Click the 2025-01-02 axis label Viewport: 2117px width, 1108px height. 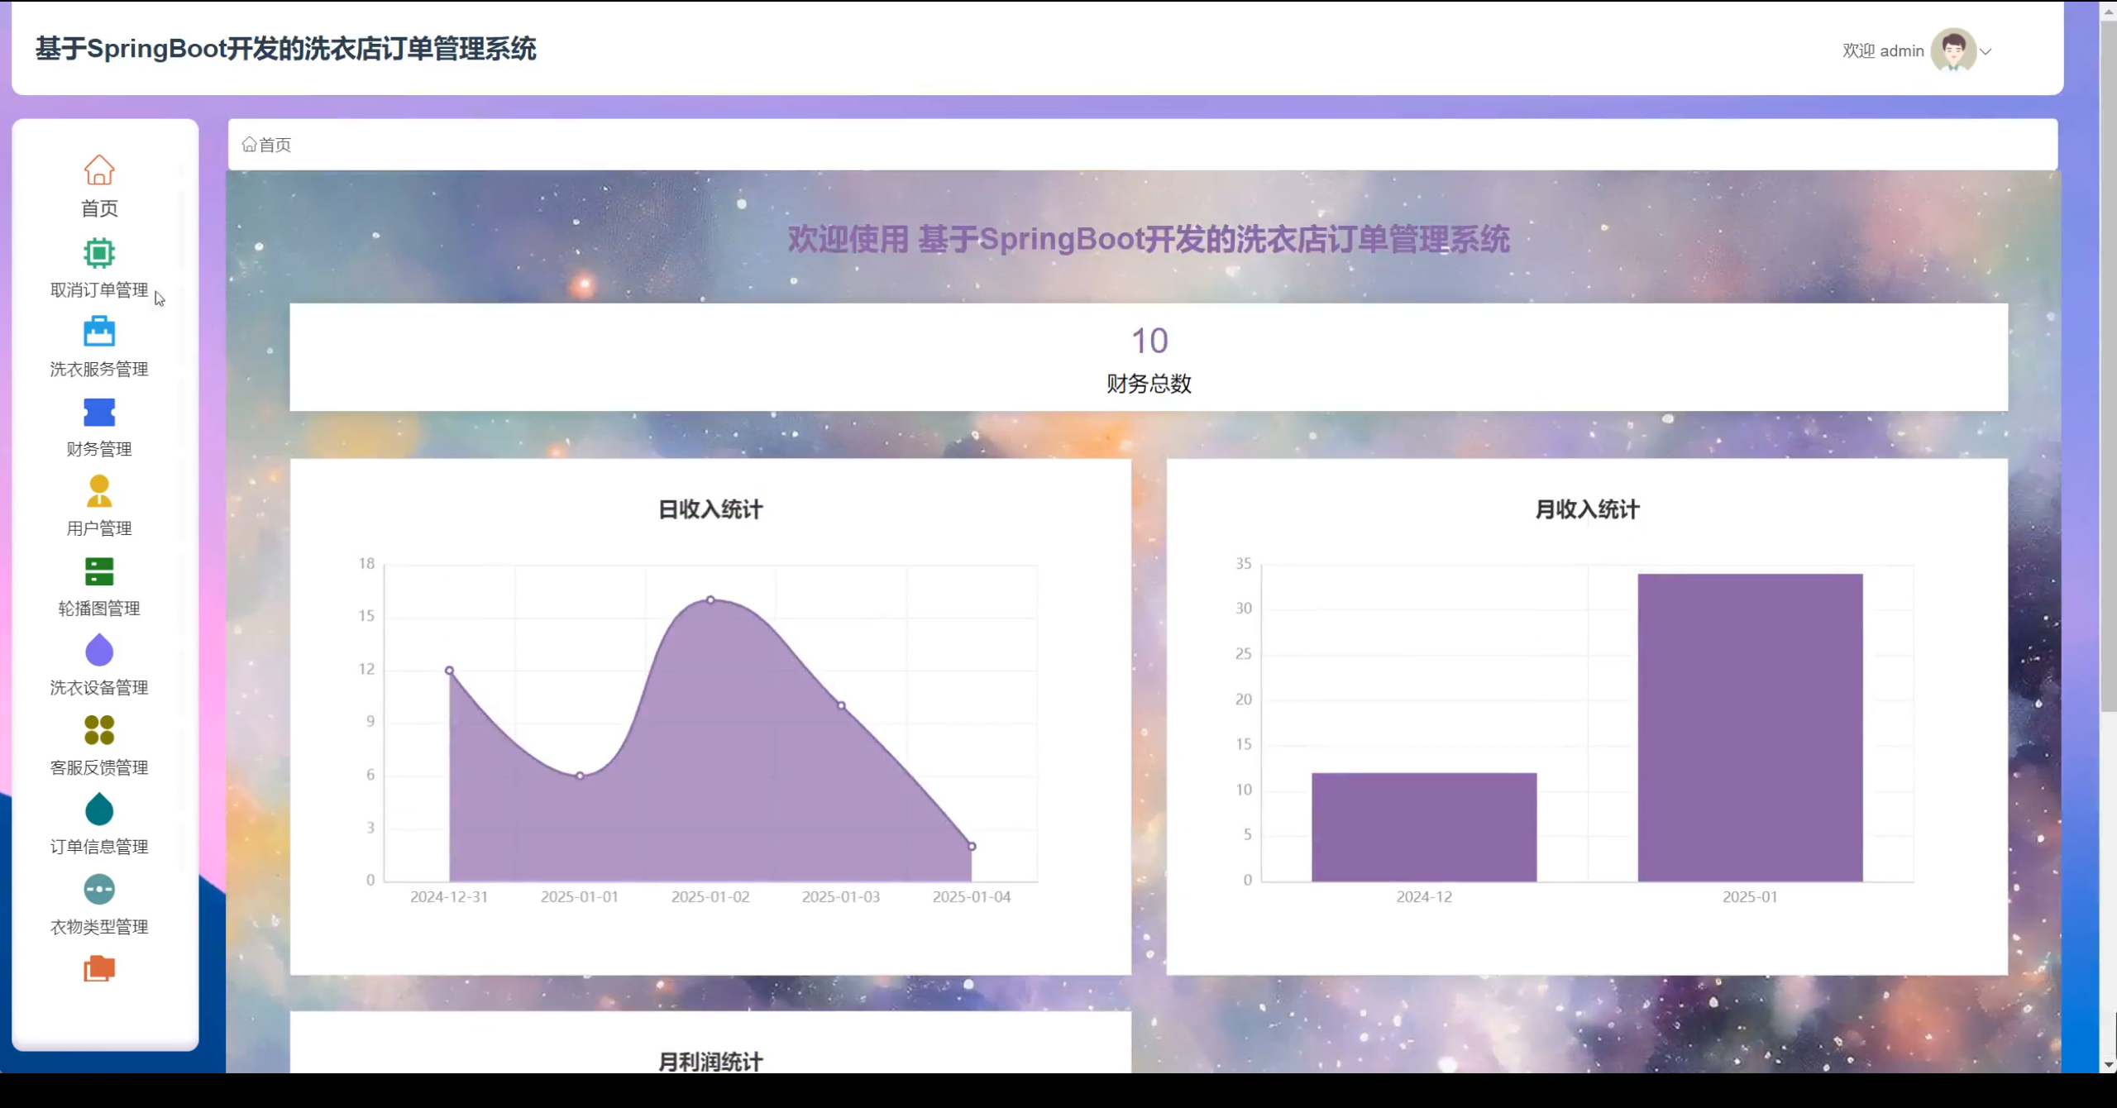(710, 897)
